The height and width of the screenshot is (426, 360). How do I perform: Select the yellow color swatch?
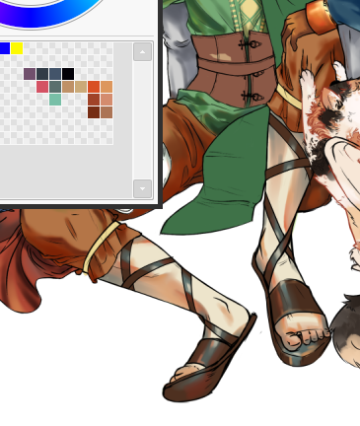17,48
